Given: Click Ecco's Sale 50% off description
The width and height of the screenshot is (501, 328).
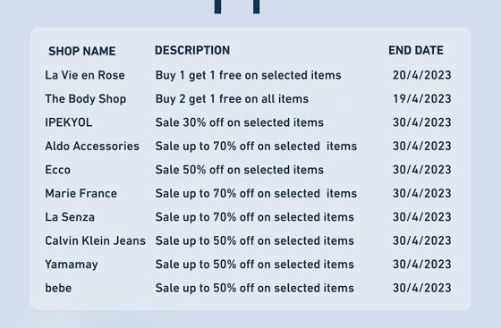Looking at the screenshot, I should 240,170.
